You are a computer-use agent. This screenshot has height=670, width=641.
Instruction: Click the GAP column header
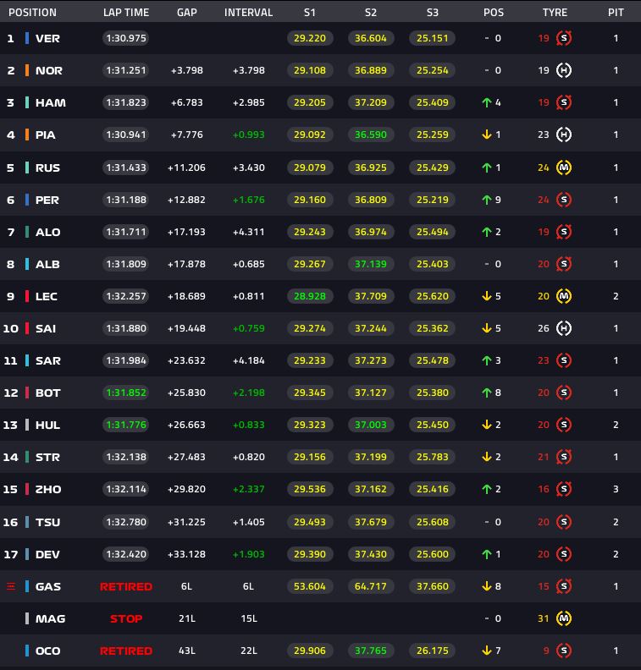187,13
